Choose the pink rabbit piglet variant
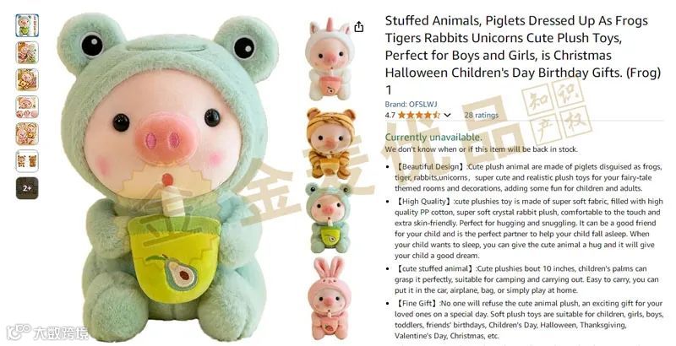Viewport: 676px width, 346px height. (329, 297)
